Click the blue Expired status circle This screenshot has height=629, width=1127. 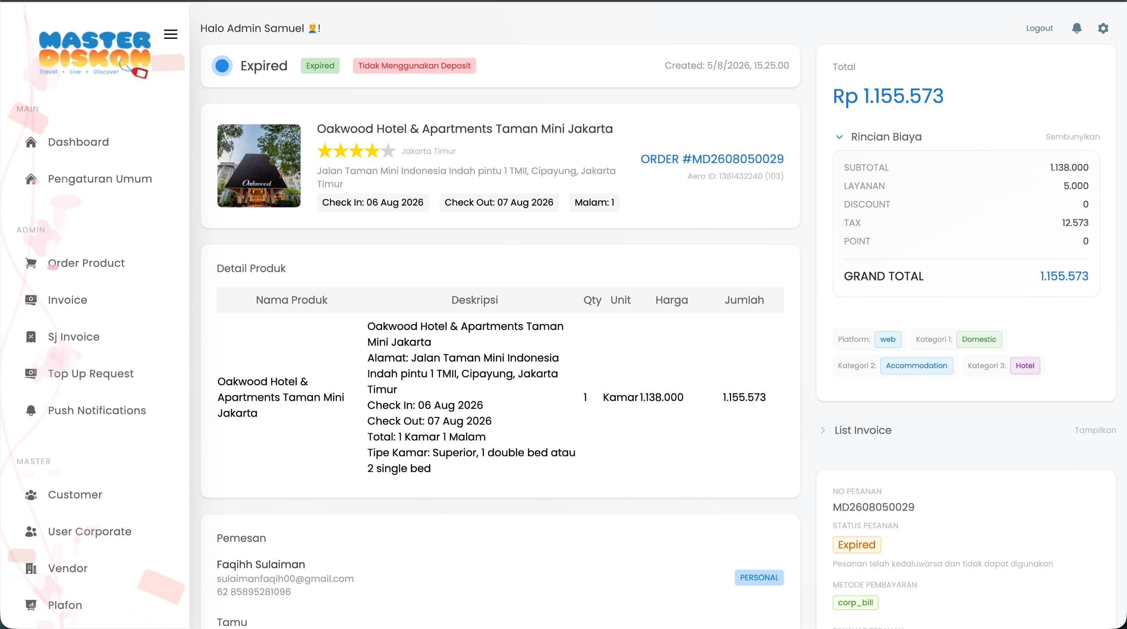point(222,66)
